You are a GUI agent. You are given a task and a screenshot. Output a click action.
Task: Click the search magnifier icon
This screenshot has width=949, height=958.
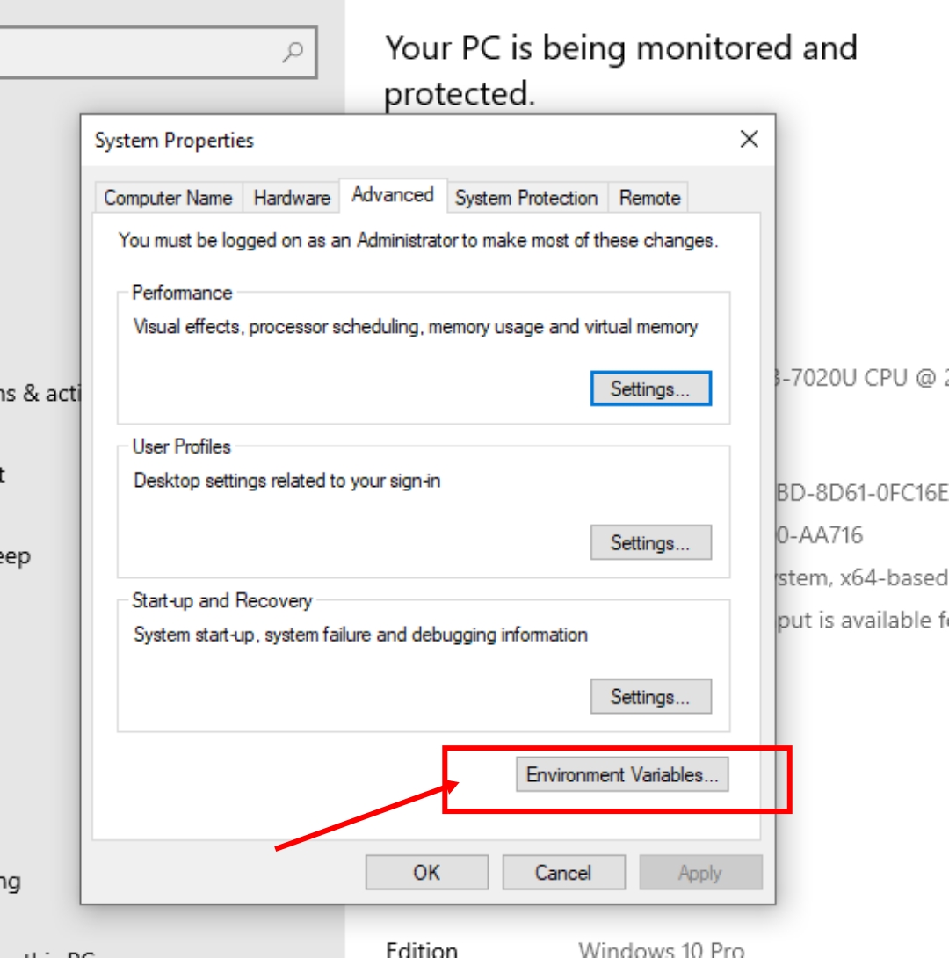(x=293, y=52)
